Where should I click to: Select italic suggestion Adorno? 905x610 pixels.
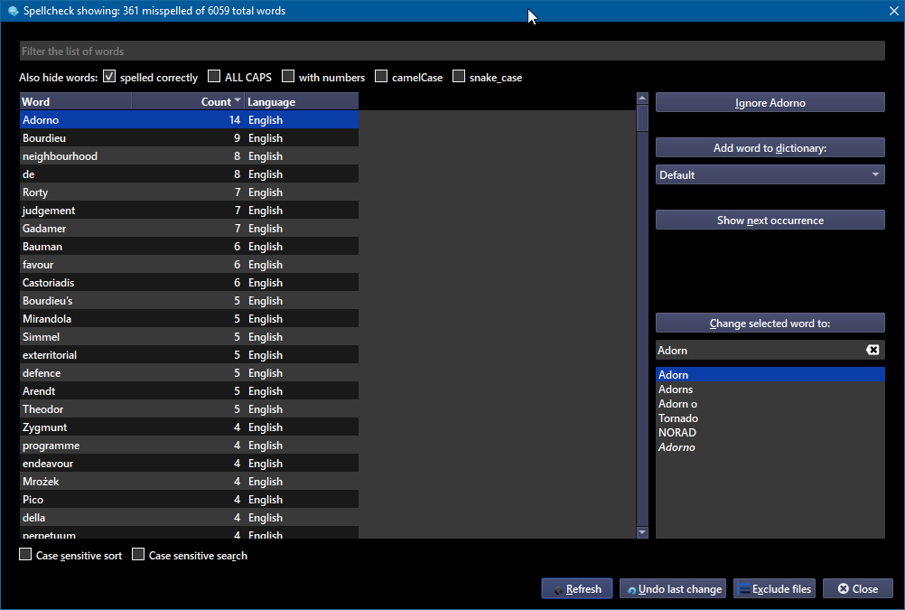click(770, 447)
